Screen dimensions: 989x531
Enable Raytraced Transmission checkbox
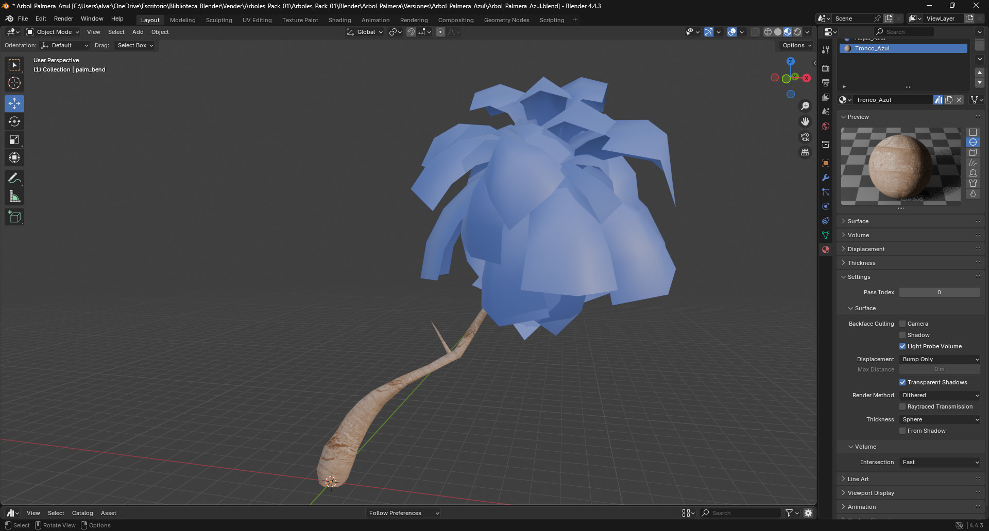click(x=902, y=406)
